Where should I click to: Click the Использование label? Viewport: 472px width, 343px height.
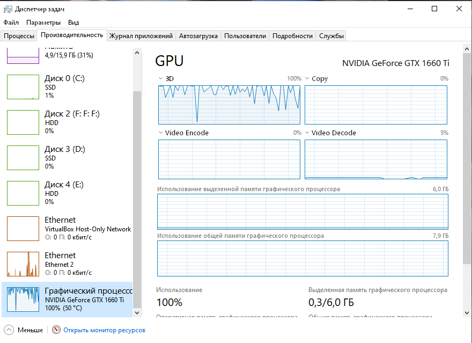[179, 290]
